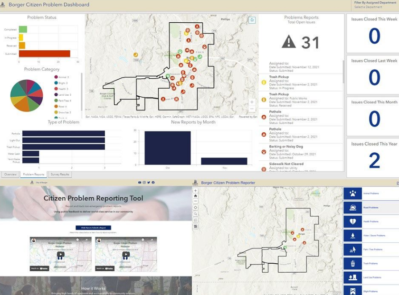This screenshot has width=399, height=295.
Task: Toggle Animal in the Problem Category legend
Action: pos(61,77)
